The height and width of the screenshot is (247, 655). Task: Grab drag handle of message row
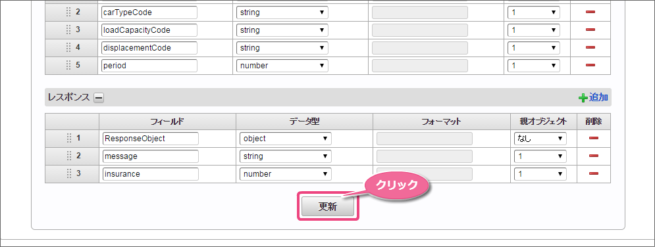point(69,156)
